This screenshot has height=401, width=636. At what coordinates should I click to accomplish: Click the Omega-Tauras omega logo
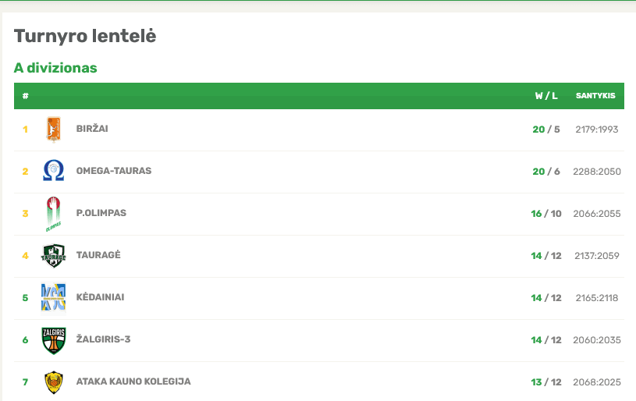(x=53, y=171)
